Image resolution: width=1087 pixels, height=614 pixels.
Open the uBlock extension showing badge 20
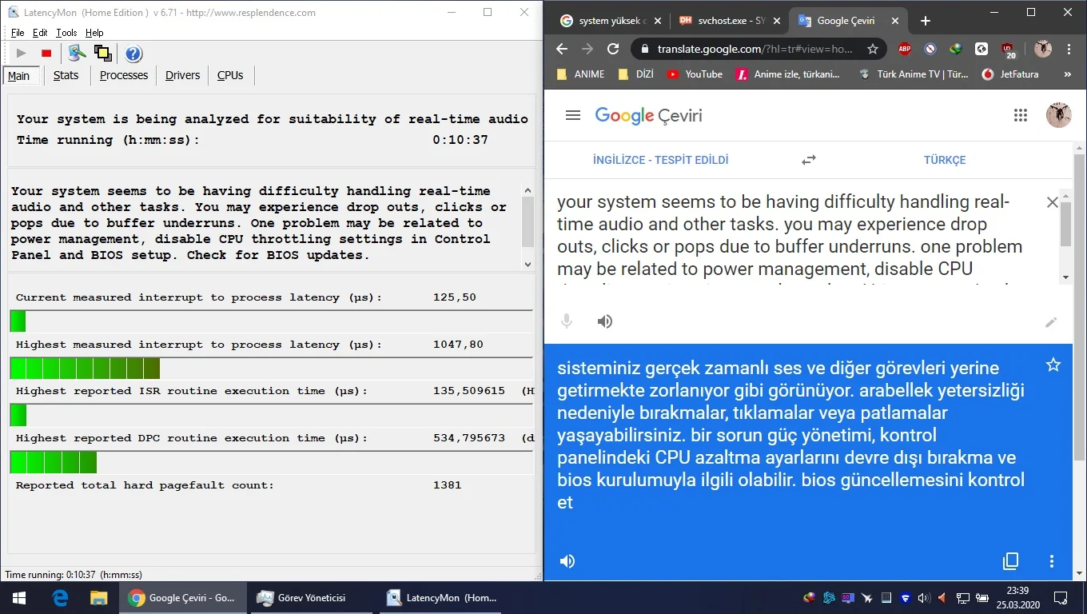[x=1008, y=50]
